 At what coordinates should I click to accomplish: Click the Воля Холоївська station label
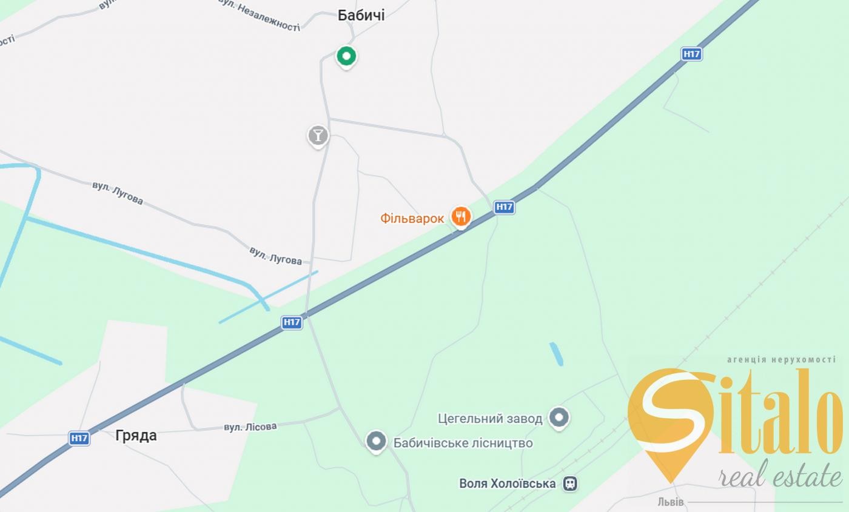(x=508, y=484)
